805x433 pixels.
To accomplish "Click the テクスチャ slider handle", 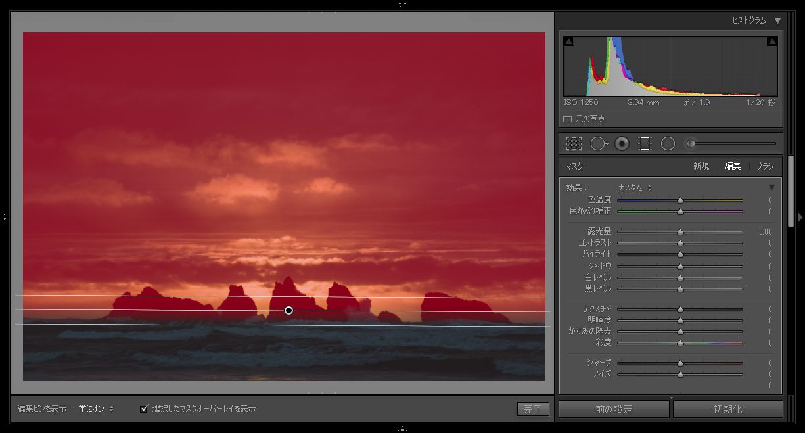I will (680, 309).
